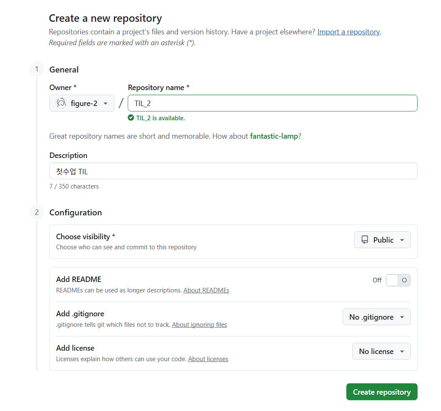
Task: Open the figure-2 owner dropdown
Action: click(x=82, y=103)
